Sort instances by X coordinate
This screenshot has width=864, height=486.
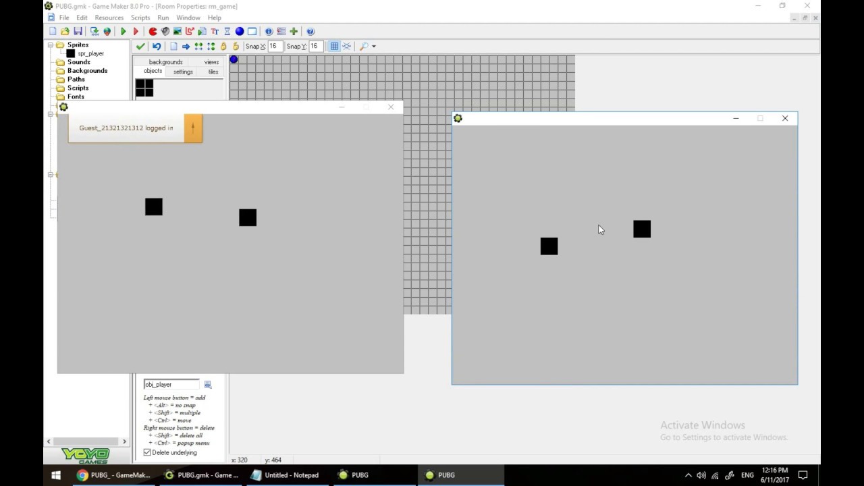(x=198, y=46)
